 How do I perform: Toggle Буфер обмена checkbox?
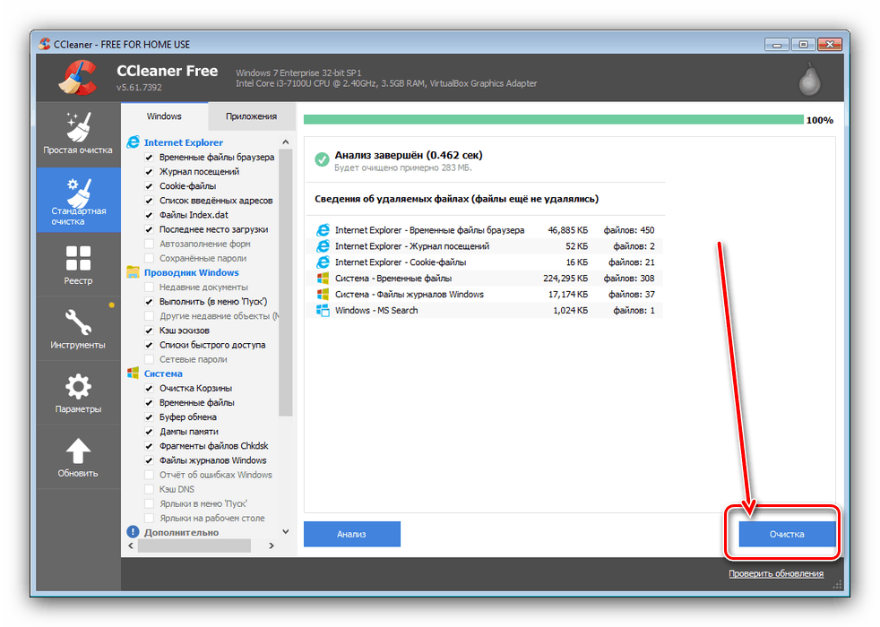coord(150,417)
